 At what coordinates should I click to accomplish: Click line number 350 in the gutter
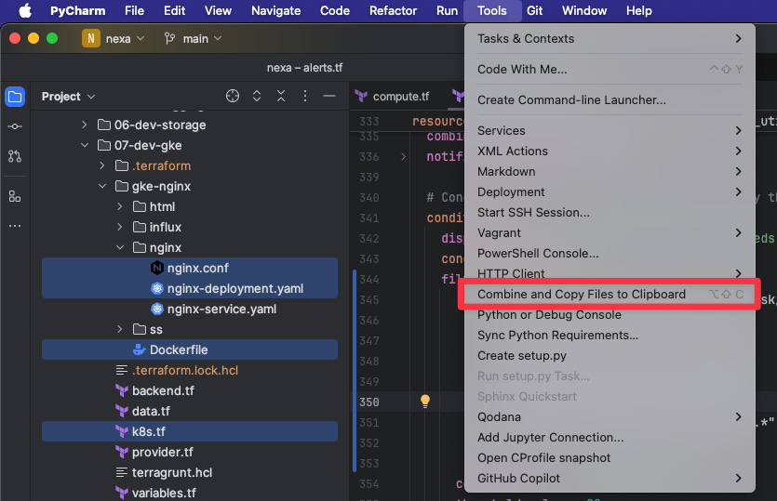pos(369,402)
